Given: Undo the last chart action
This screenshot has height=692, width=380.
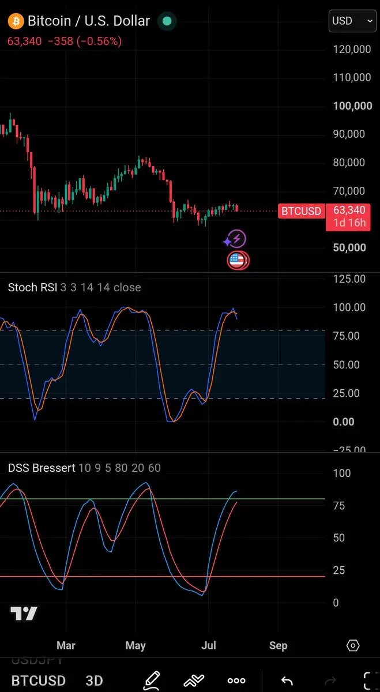Looking at the screenshot, I should click(x=287, y=680).
